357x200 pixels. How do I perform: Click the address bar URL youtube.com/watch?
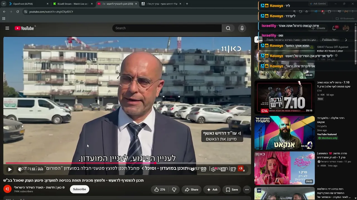[51, 12]
